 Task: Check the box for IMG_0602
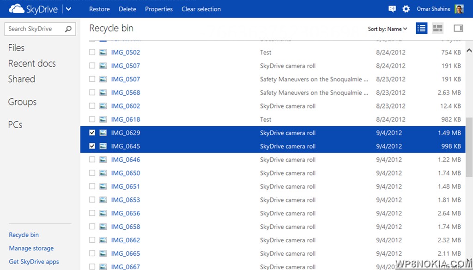coord(92,106)
